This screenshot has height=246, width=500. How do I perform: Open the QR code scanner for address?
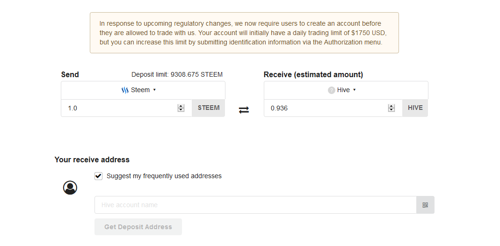click(425, 205)
